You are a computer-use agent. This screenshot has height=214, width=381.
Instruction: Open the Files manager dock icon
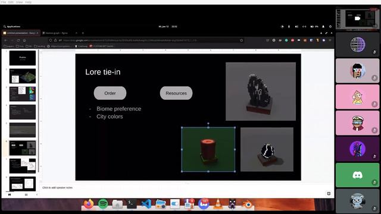(x=117, y=204)
